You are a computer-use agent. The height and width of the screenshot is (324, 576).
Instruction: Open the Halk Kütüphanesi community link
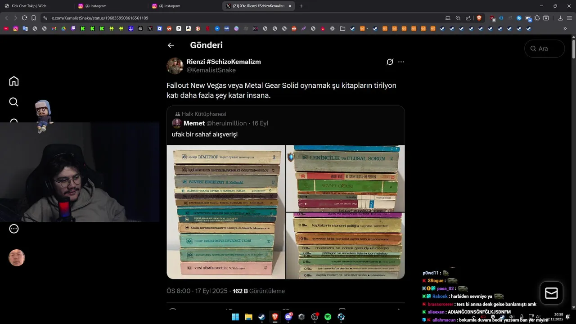click(x=204, y=114)
